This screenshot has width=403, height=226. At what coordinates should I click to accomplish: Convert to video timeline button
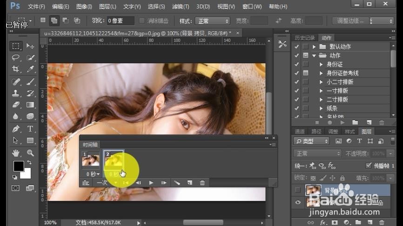(86, 183)
